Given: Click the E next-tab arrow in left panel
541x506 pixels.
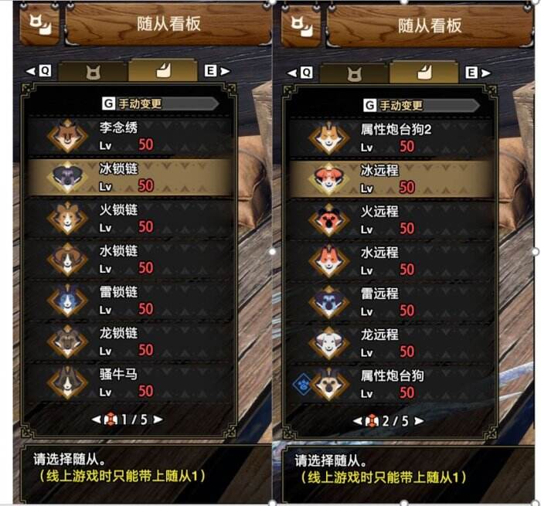Looking at the screenshot, I should (216, 71).
